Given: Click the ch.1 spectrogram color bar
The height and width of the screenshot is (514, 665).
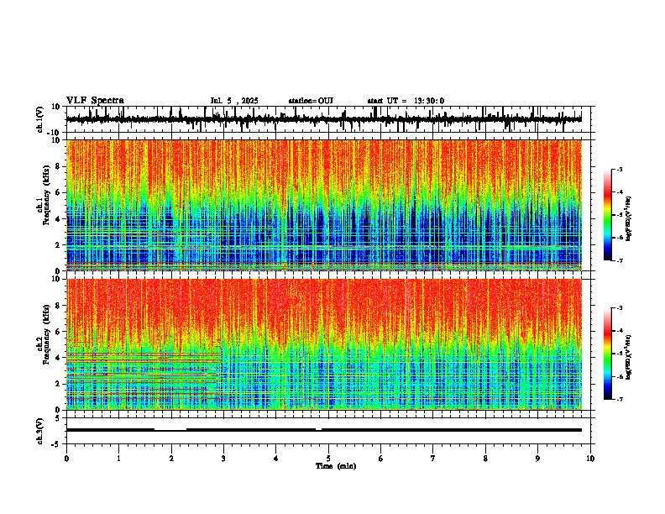Looking at the screenshot, I should point(607,214).
